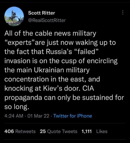The height and width of the screenshot is (143, 130).
Task: Open Scott Ritter's profile picture
Action: [x=14, y=16]
